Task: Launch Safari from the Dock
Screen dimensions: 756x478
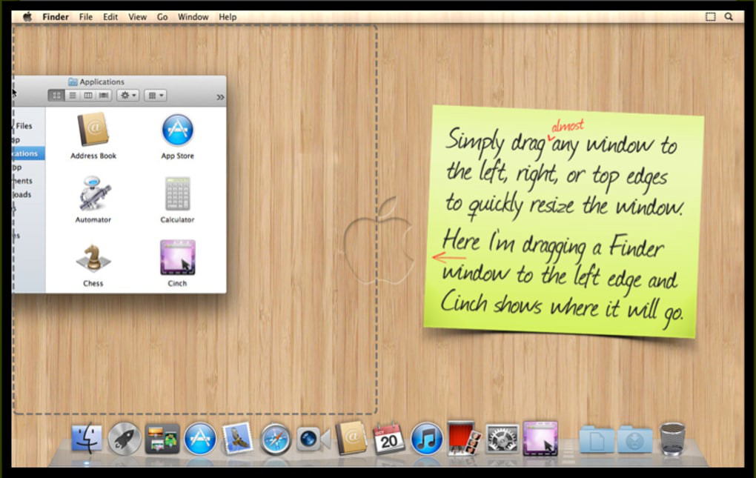Action: point(276,439)
